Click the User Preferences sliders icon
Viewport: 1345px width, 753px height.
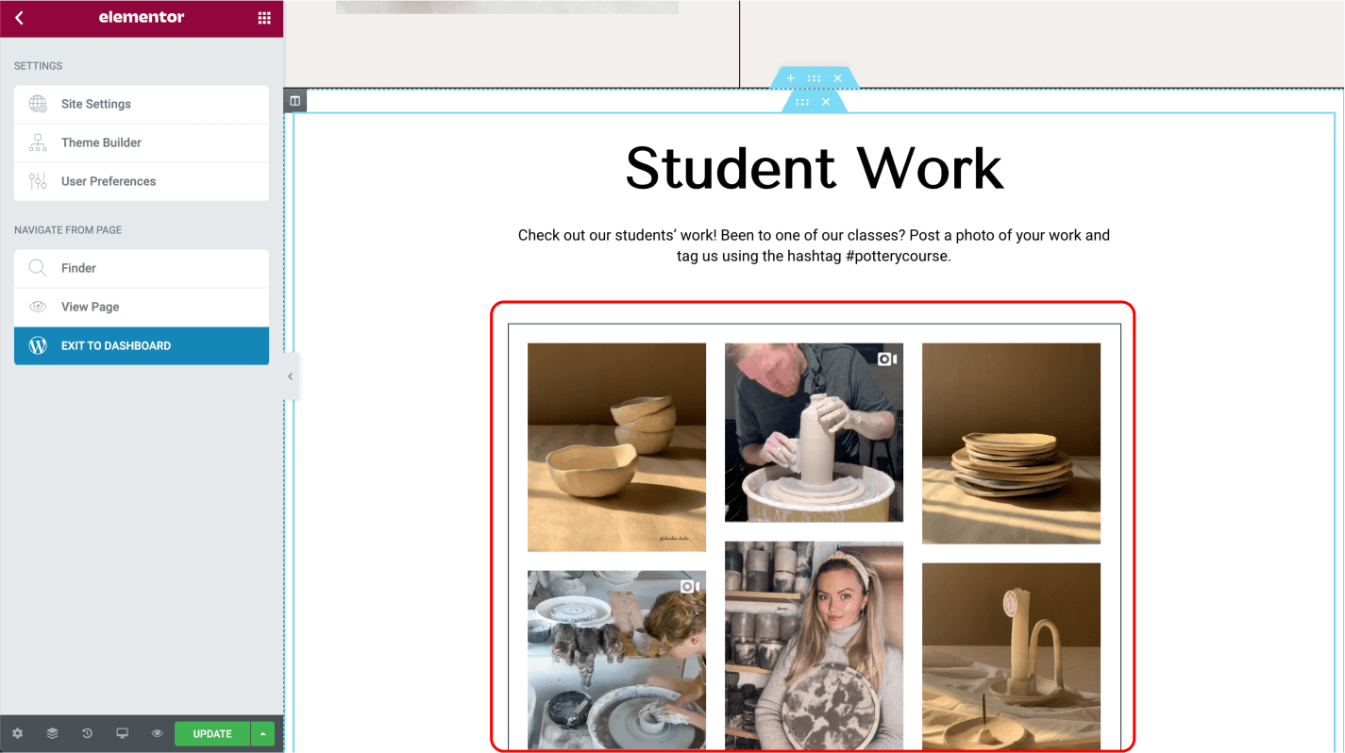(x=38, y=181)
